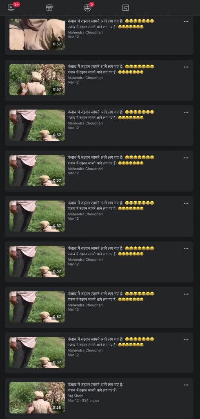Play the last Mahendra Choudhari video thumbnail
200x419 pixels.
click(37, 352)
